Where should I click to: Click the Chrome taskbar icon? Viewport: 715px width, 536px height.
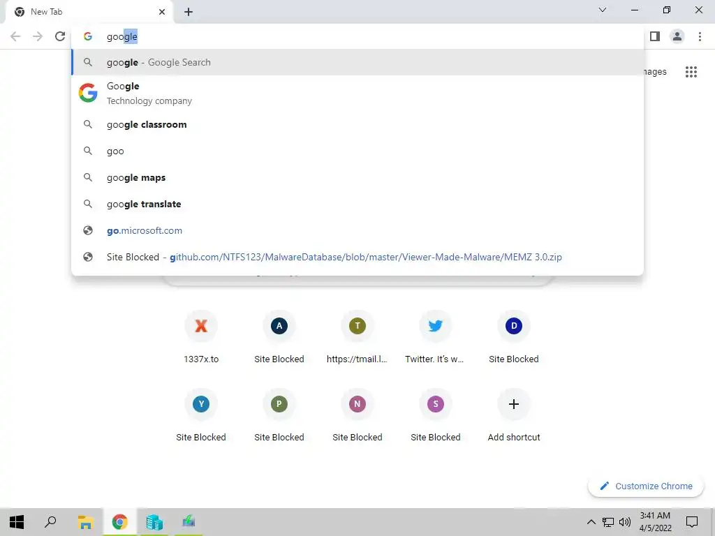tap(120, 522)
